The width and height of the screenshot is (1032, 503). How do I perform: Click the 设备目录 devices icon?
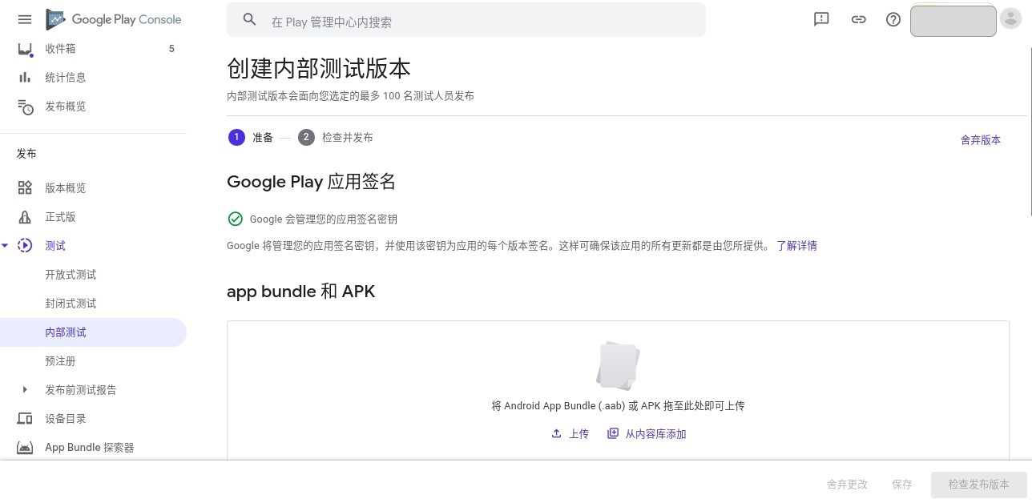pos(25,419)
